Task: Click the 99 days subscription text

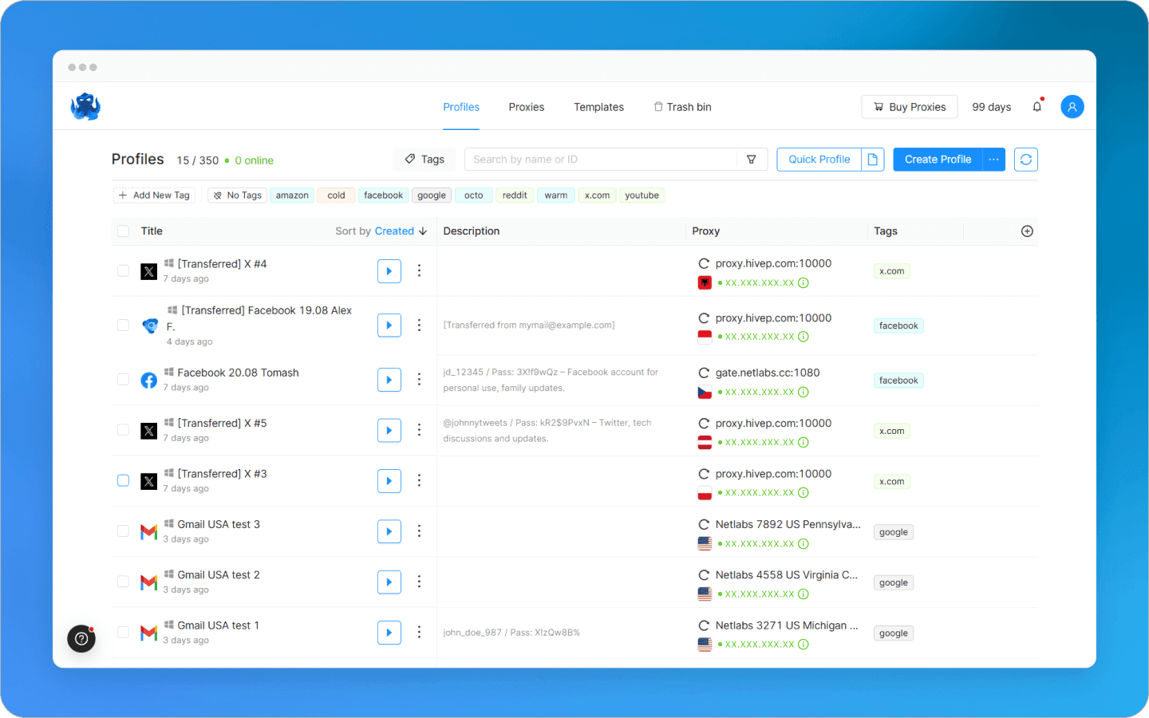Action: point(992,107)
